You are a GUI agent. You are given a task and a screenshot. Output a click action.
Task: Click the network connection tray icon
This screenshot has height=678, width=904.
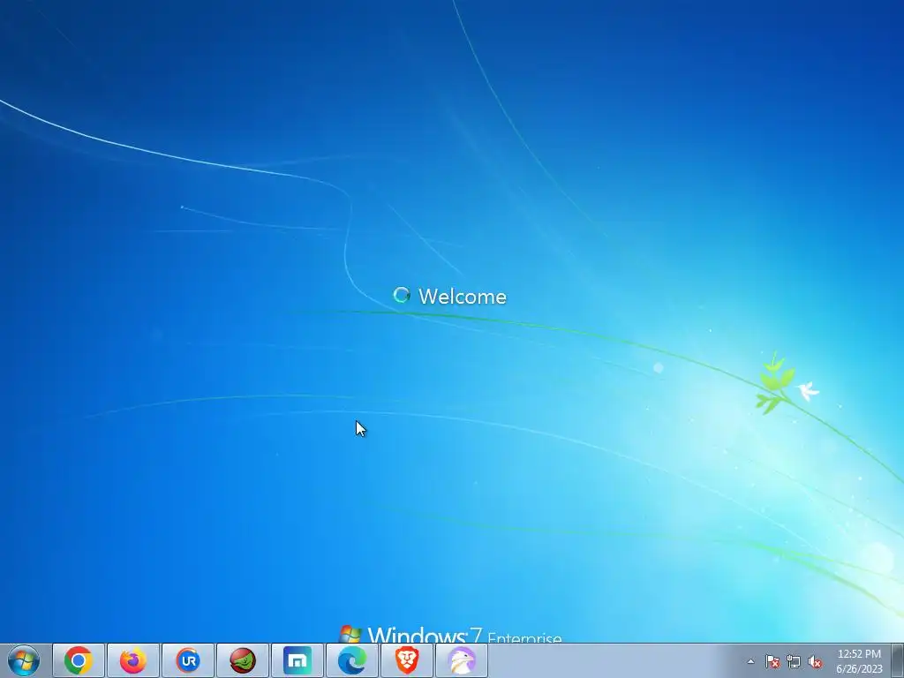(794, 661)
